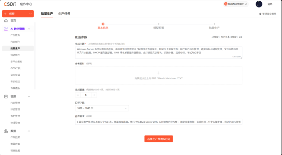Click the 创作中心 title
This screenshot has height=155, width=282.
pyautogui.click(x=26, y=4)
